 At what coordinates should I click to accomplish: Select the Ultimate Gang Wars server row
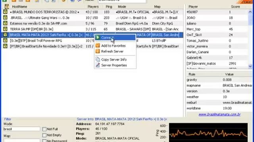[x=92, y=18]
